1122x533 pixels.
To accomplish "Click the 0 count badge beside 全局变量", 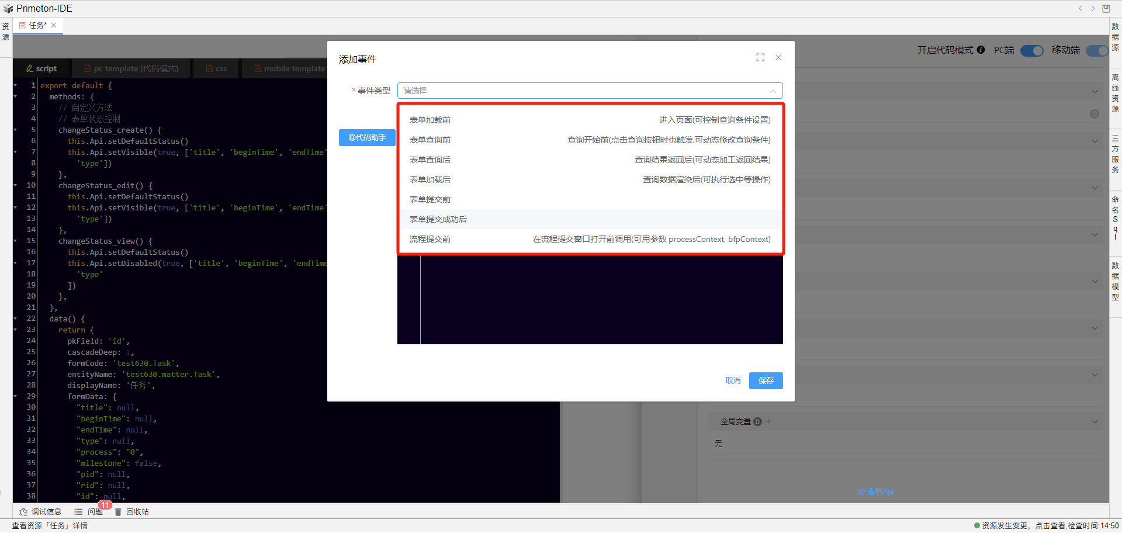I will pos(757,421).
